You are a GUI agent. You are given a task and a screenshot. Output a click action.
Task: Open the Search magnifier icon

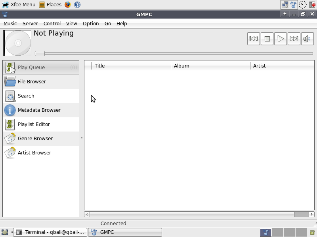(10, 96)
